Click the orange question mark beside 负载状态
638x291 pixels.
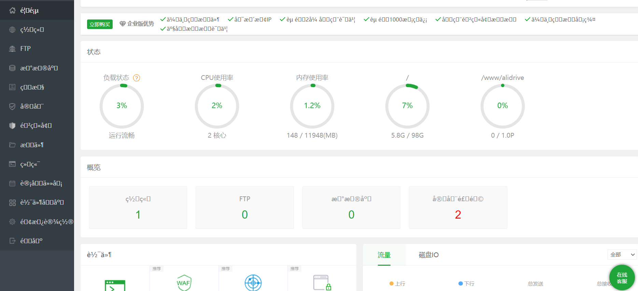(137, 78)
